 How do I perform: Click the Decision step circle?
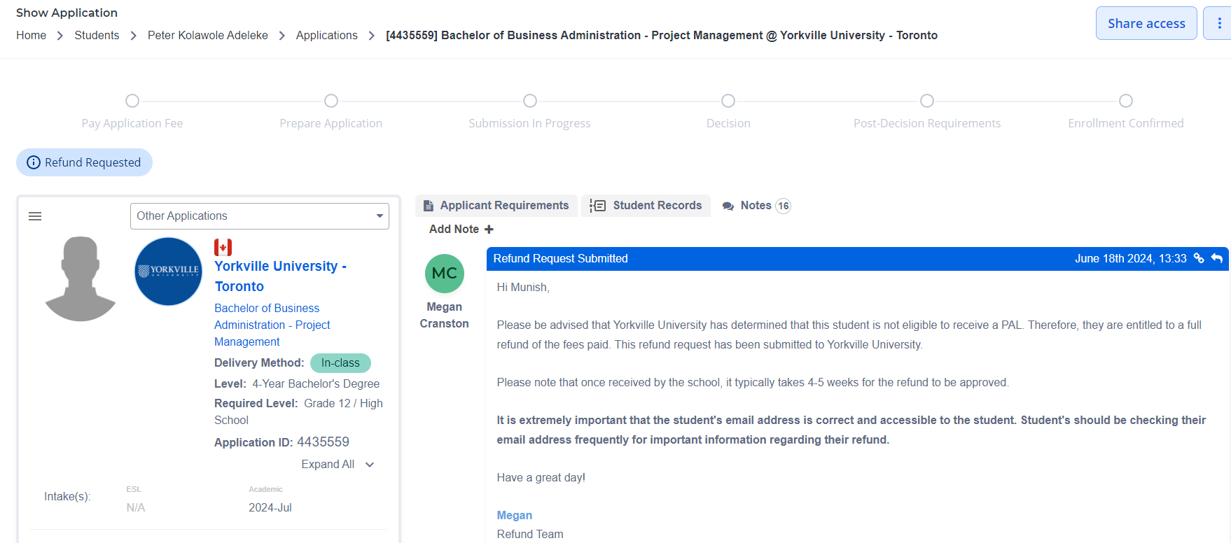[728, 101]
